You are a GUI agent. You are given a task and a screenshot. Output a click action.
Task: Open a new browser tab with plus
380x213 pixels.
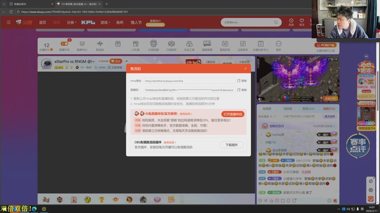[x=106, y=4]
